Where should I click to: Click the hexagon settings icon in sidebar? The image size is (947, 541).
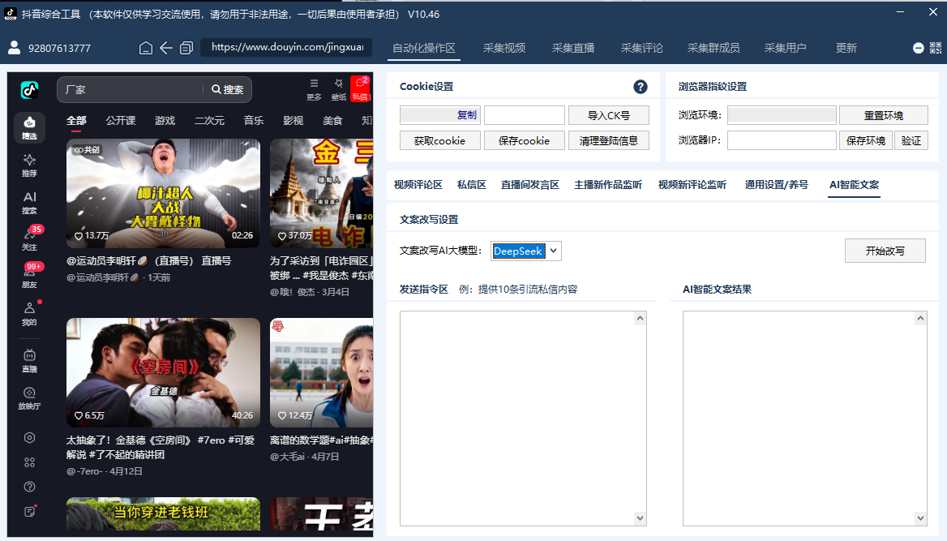tap(29, 438)
